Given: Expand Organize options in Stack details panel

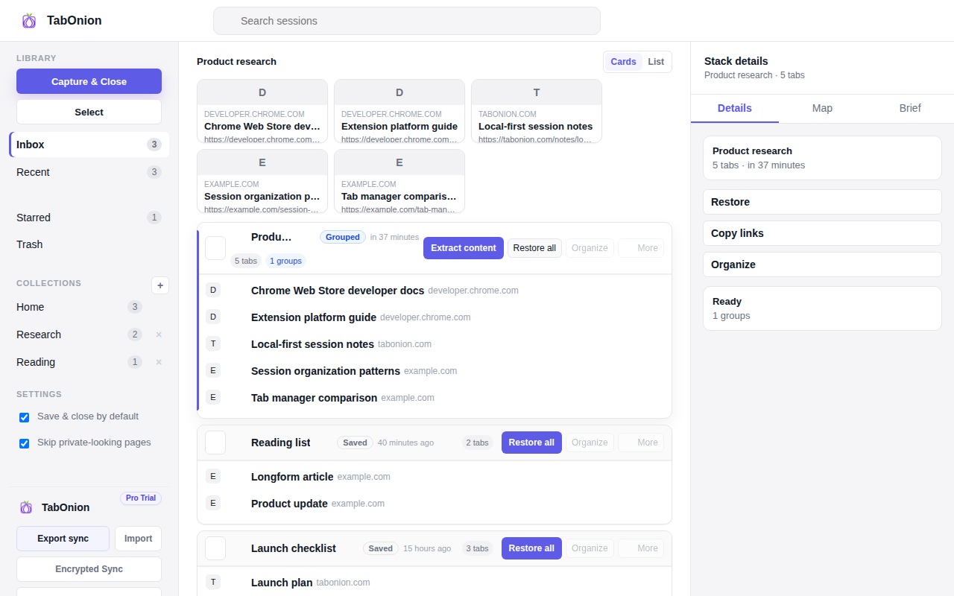Looking at the screenshot, I should coord(821,264).
